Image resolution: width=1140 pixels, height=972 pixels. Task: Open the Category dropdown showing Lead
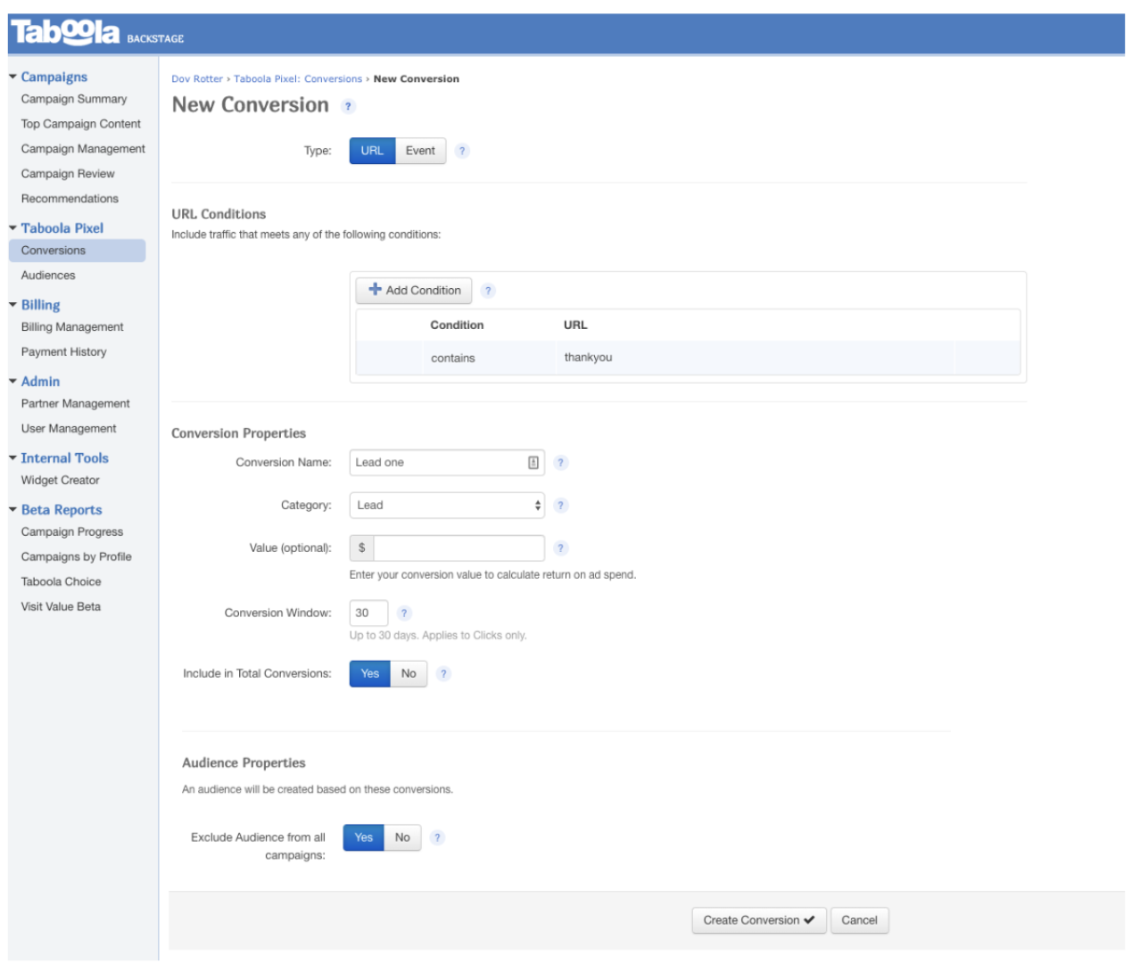tap(447, 506)
